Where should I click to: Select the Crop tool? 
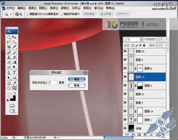[9, 47]
